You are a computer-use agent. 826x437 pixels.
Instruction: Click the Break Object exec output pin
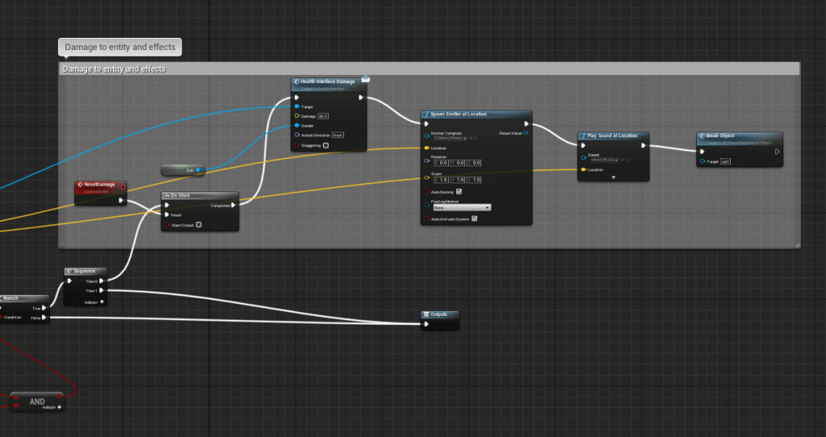coord(777,151)
